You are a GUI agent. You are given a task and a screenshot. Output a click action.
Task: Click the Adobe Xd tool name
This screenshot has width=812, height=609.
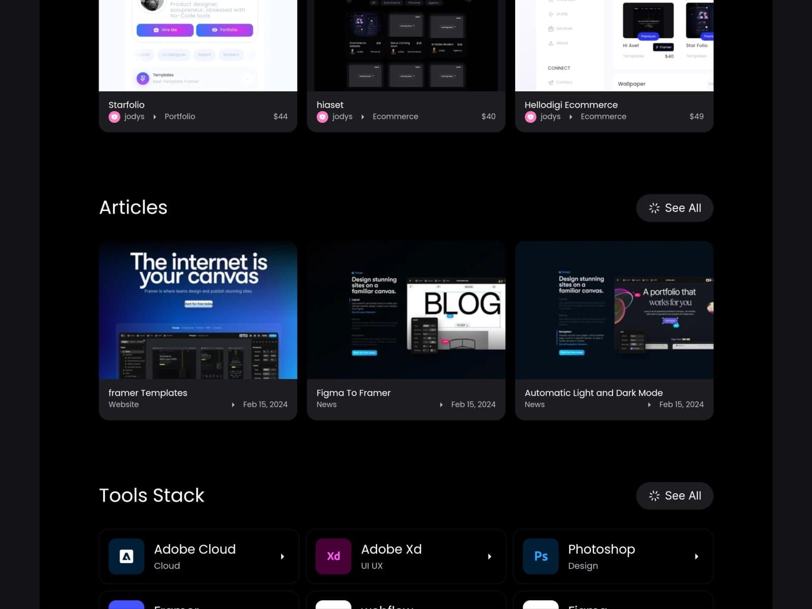point(391,549)
